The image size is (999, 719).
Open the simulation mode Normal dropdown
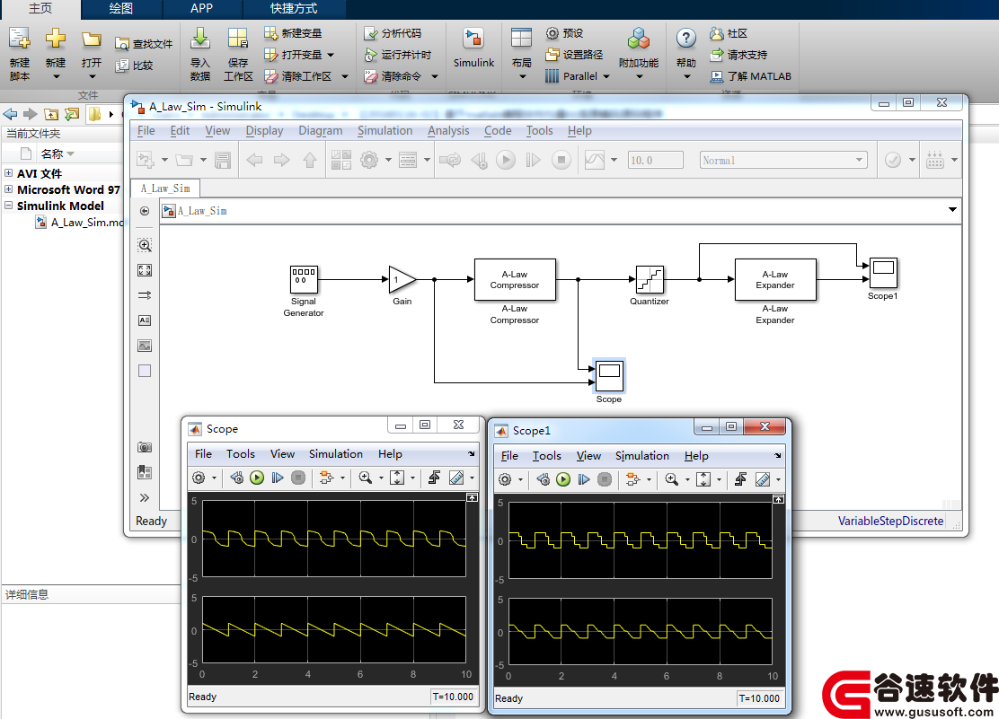783,161
